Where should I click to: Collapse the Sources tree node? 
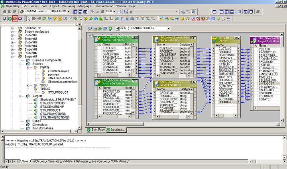pyautogui.click(x=20, y=64)
